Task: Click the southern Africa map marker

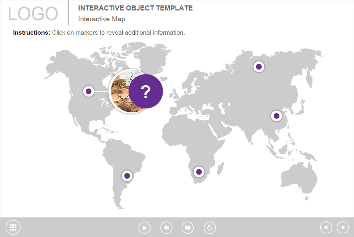Action: pyautogui.click(x=199, y=172)
